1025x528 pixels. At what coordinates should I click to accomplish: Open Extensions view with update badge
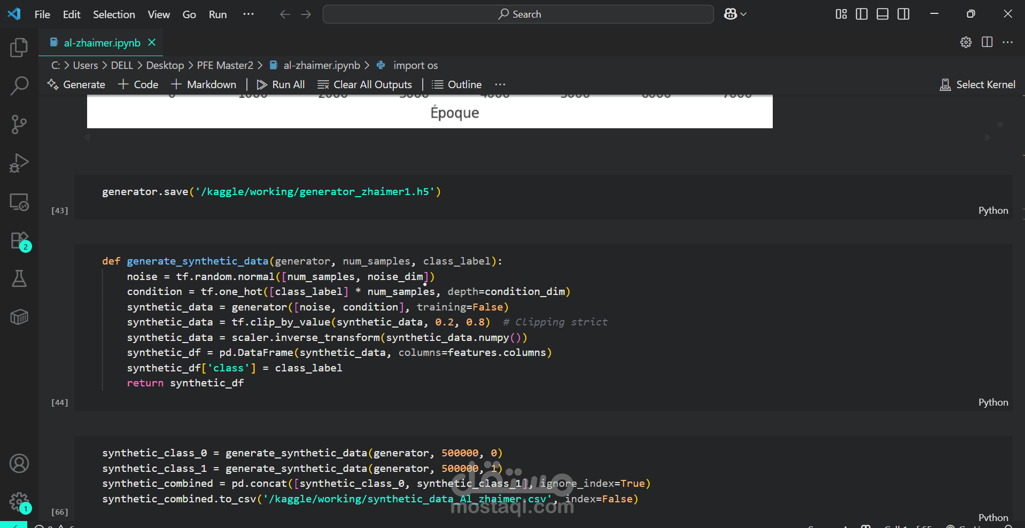pyautogui.click(x=19, y=240)
